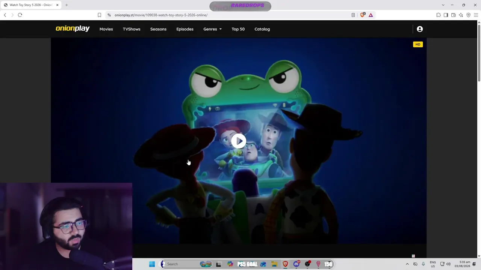Close the Watch Toy Story 5 tab
This screenshot has width=481, height=270.
point(57,5)
